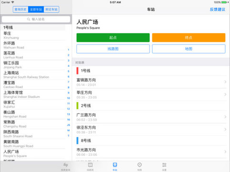Tap 反馈建议 feedback link
Viewport: 230px width, 172px height.
point(218,10)
